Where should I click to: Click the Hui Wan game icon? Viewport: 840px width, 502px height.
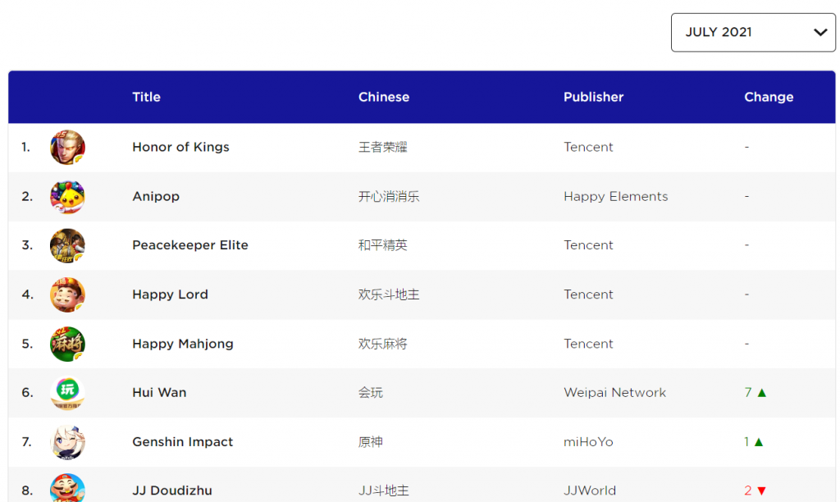[x=67, y=393]
